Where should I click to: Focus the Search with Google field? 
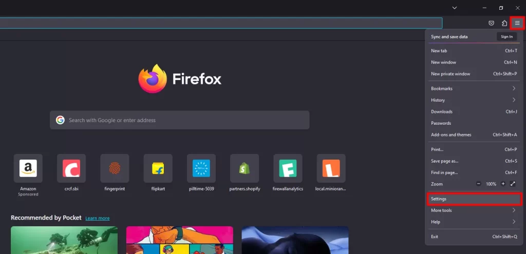[179, 120]
